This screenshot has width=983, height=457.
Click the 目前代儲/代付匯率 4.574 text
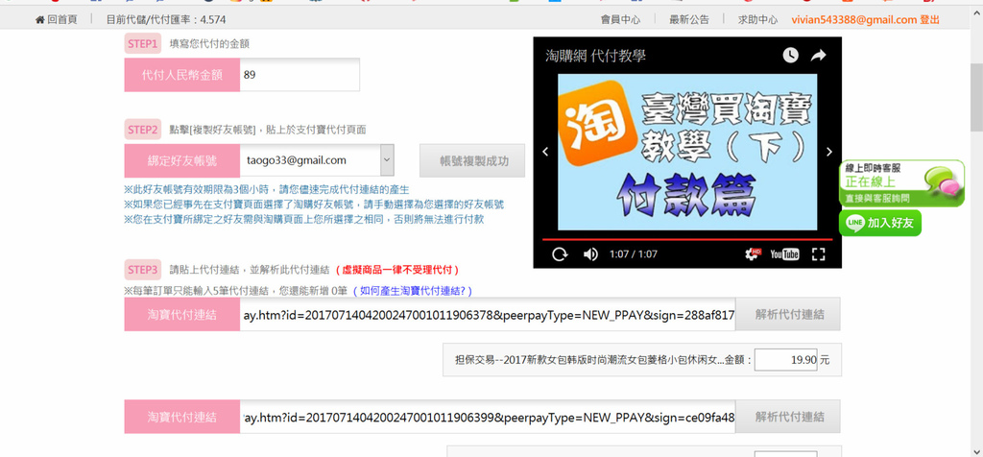[x=166, y=19]
